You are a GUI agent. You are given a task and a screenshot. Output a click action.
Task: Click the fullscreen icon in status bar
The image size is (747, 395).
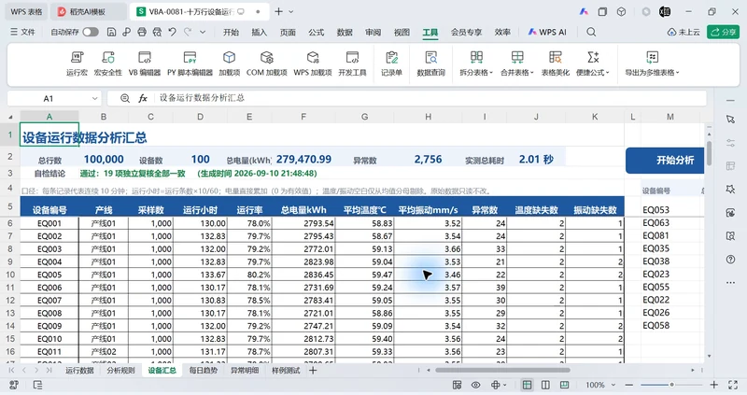pyautogui.click(x=733, y=385)
